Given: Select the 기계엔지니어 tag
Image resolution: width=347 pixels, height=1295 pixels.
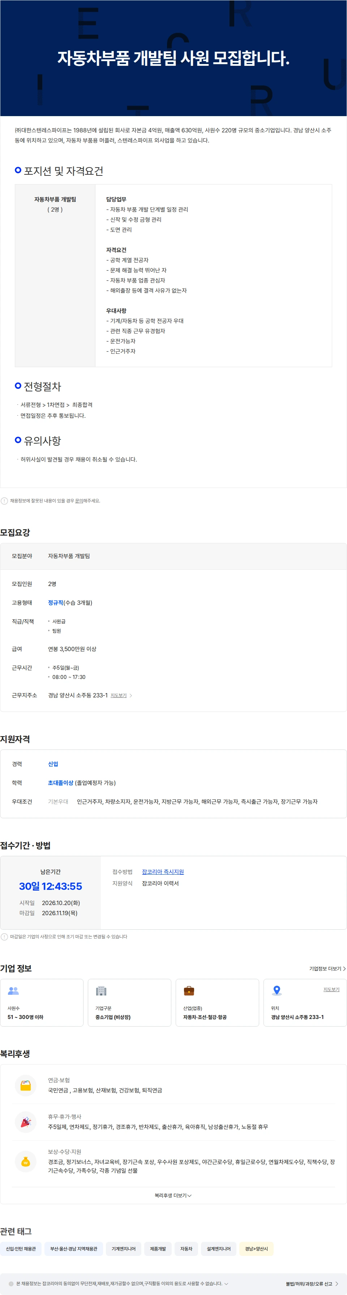Looking at the screenshot, I should 124,1248.
